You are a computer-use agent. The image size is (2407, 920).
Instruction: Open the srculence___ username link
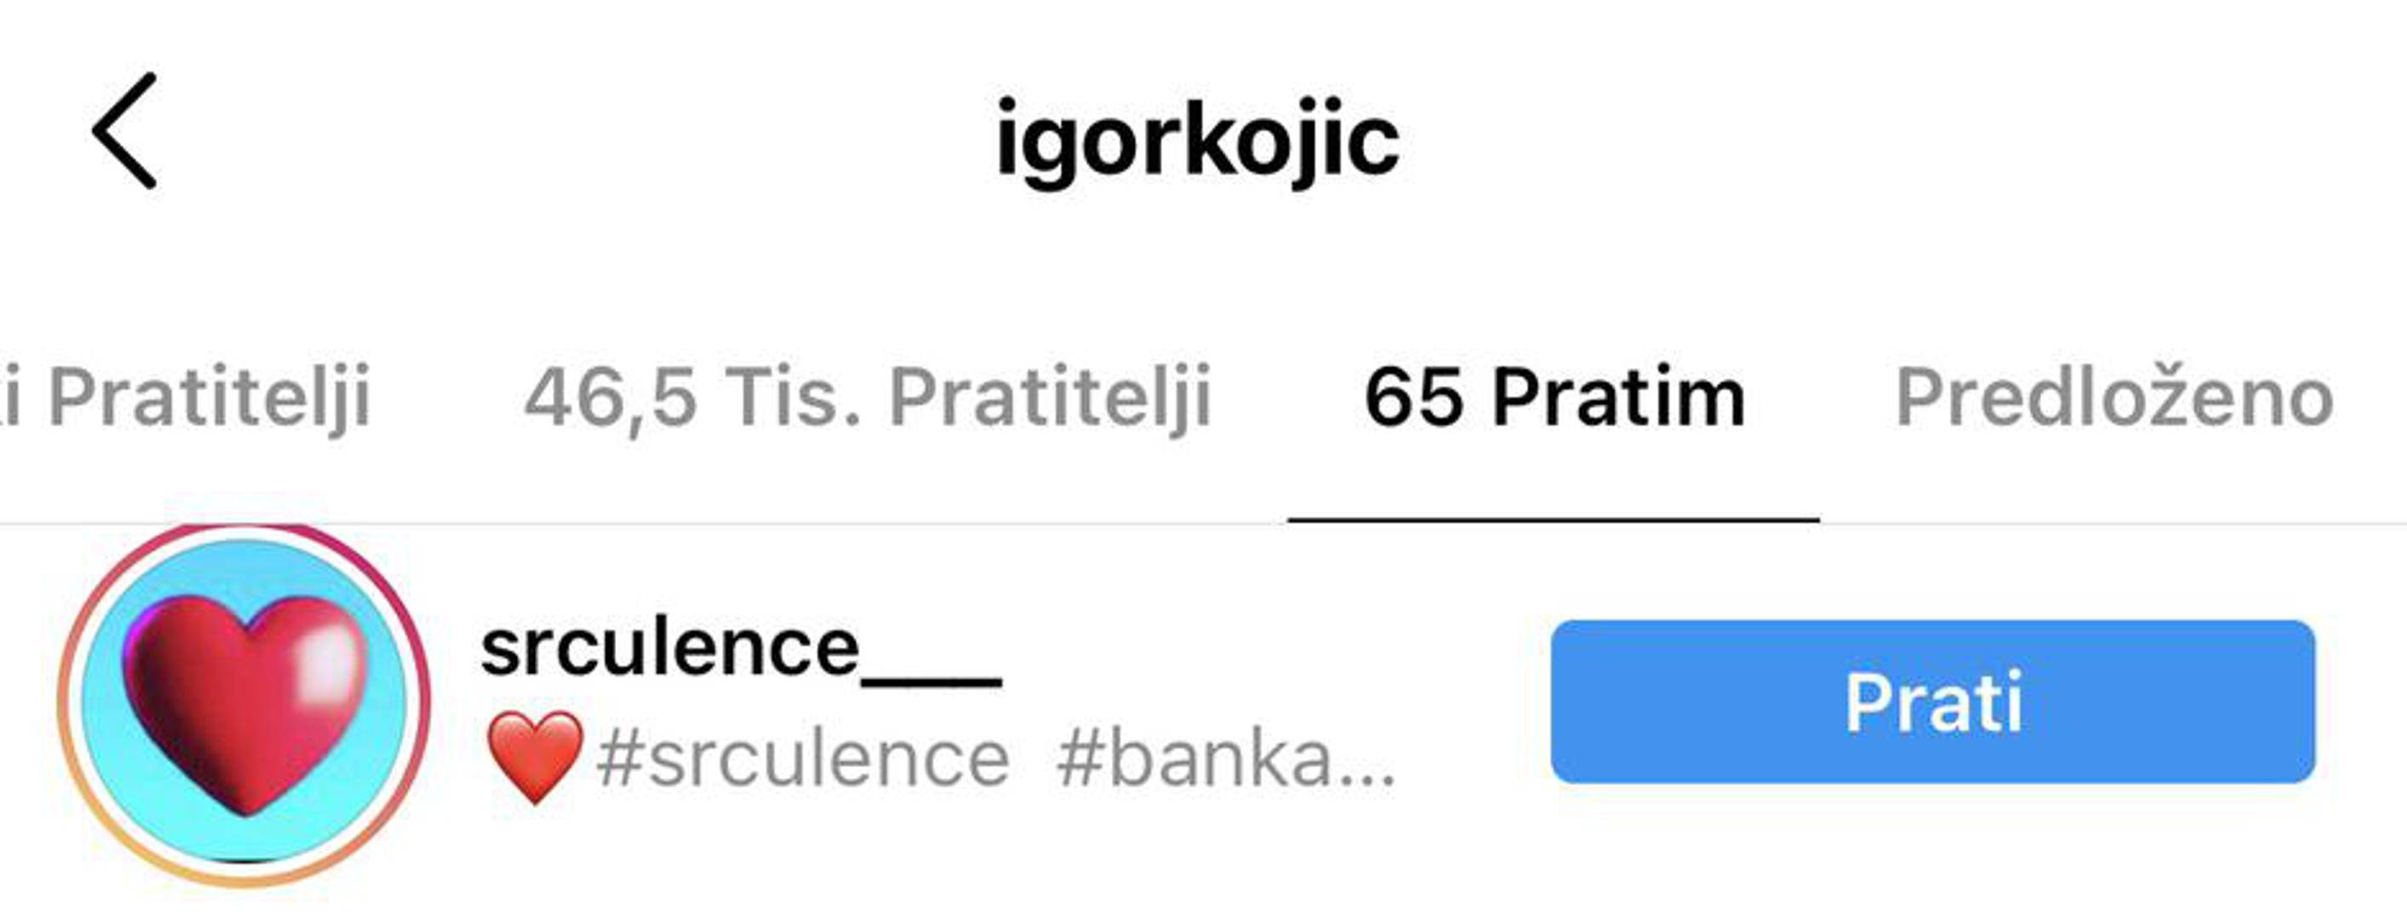(741, 650)
